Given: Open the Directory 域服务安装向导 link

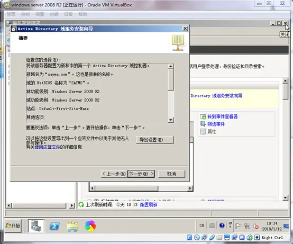Looking at the screenshot, I should pos(216,96).
